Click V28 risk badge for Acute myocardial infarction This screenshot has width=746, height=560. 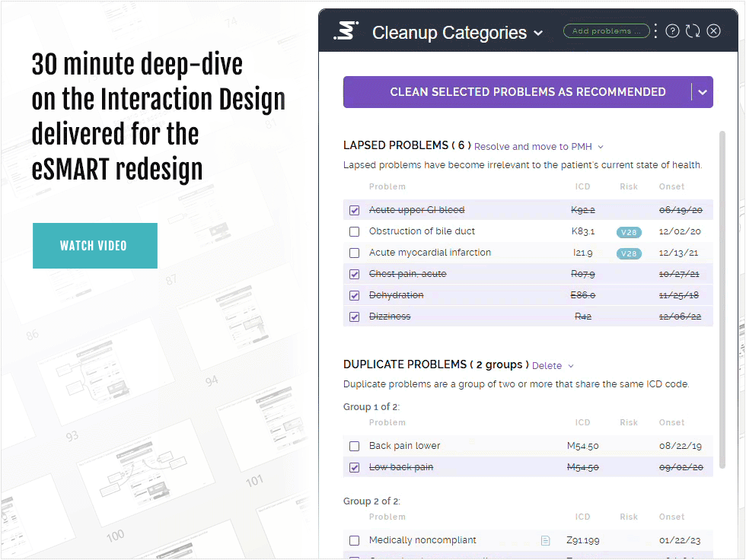pos(629,254)
